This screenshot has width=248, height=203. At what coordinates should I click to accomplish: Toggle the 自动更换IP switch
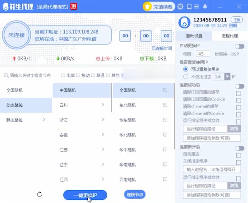[239, 46]
